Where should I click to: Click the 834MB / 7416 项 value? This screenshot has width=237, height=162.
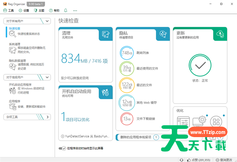click(x=85, y=58)
